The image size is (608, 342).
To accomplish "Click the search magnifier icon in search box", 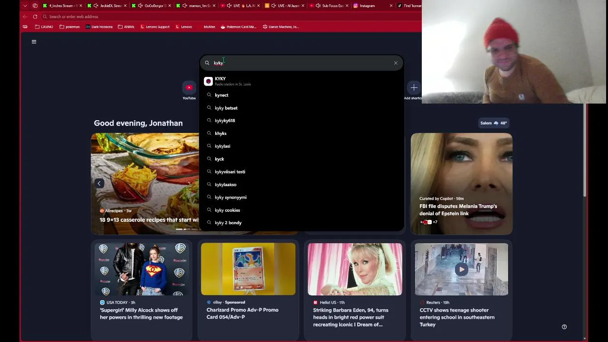I will click(207, 63).
